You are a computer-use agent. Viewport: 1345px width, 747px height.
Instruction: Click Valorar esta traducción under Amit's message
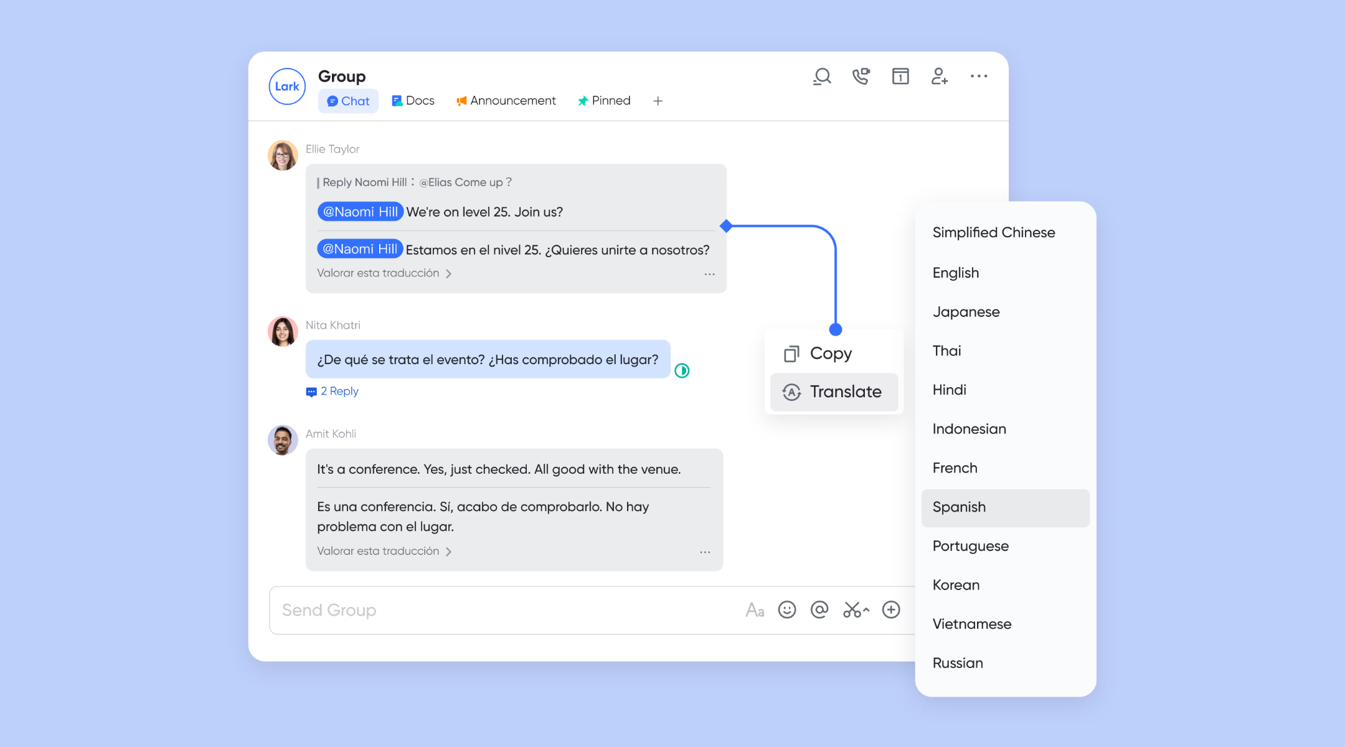coord(384,552)
